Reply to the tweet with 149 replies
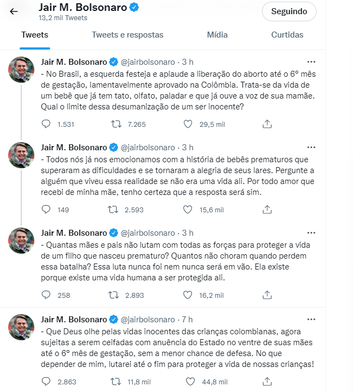 point(46,209)
